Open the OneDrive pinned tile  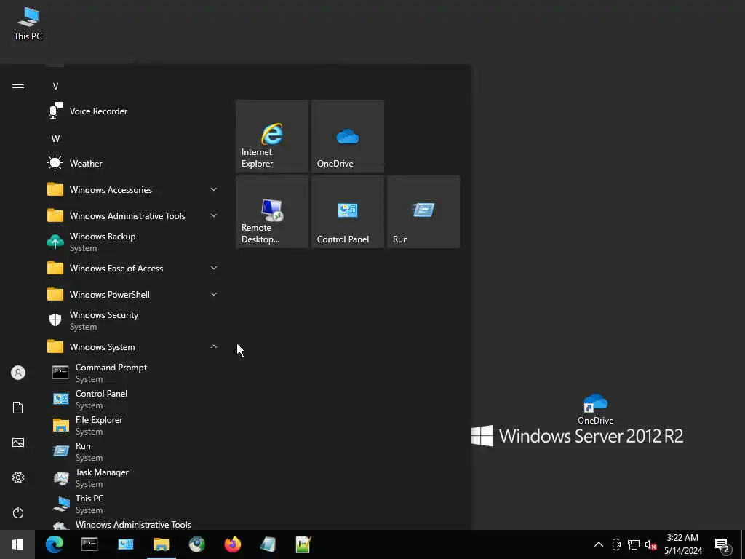(348, 136)
